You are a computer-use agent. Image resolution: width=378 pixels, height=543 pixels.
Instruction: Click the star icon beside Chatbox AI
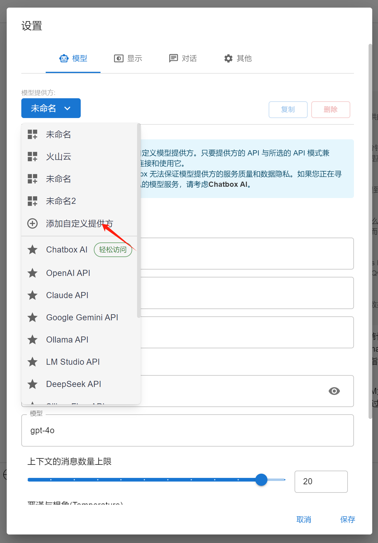click(33, 250)
